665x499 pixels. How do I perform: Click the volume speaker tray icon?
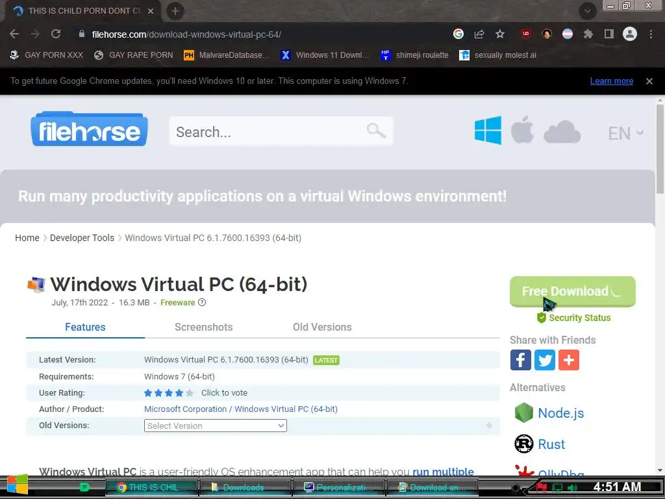tap(572, 487)
